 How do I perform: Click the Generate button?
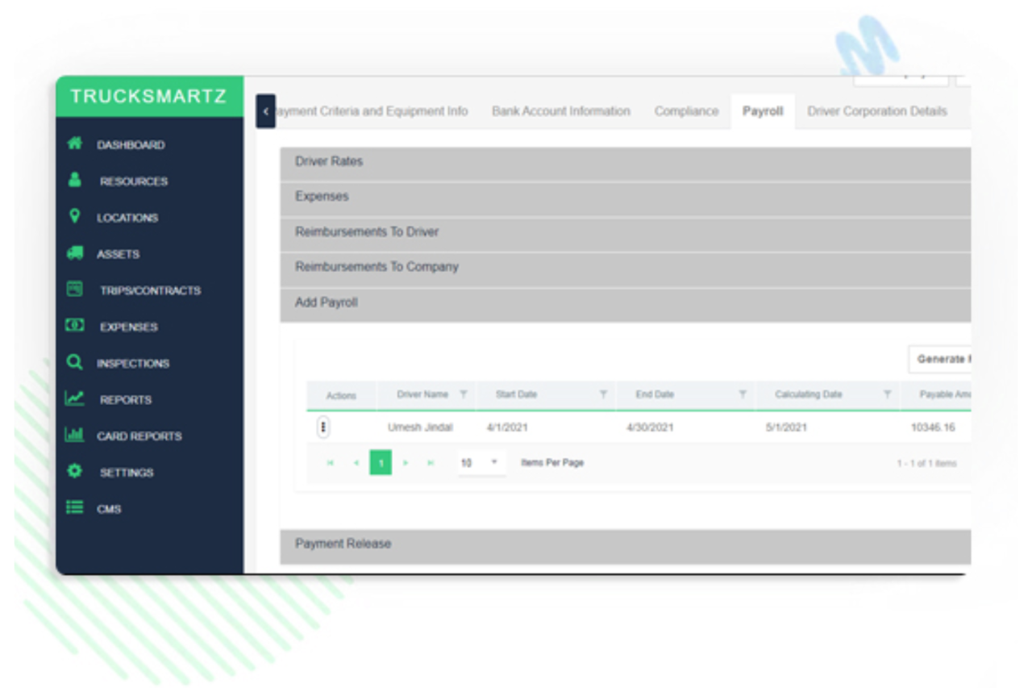click(x=940, y=360)
